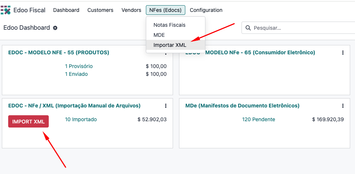Viewport: 355px width, 174px height.
Task: Collapse the NFes (Edocs) dropdown menu
Action: (166, 10)
